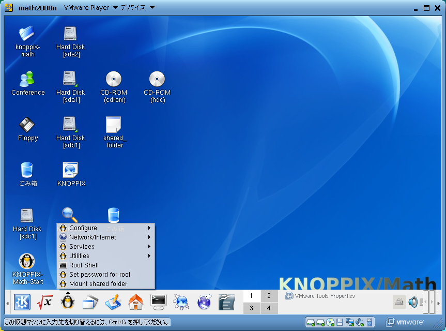446x331 pixels.
Task: Click the first VMware hard disk status icon
Action: point(311,323)
